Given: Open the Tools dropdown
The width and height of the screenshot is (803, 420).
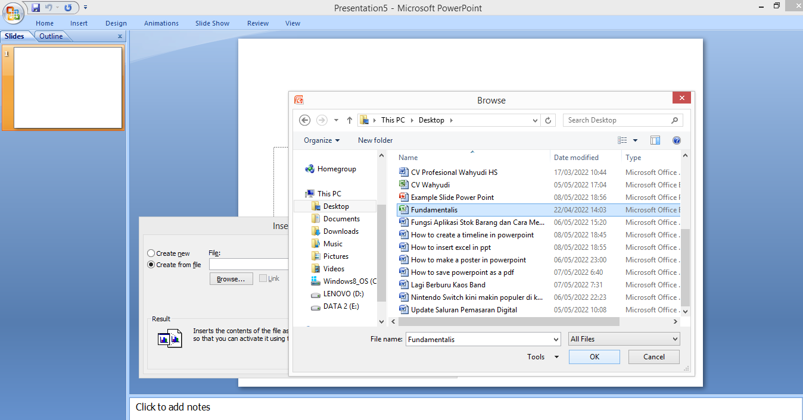Looking at the screenshot, I should [543, 357].
